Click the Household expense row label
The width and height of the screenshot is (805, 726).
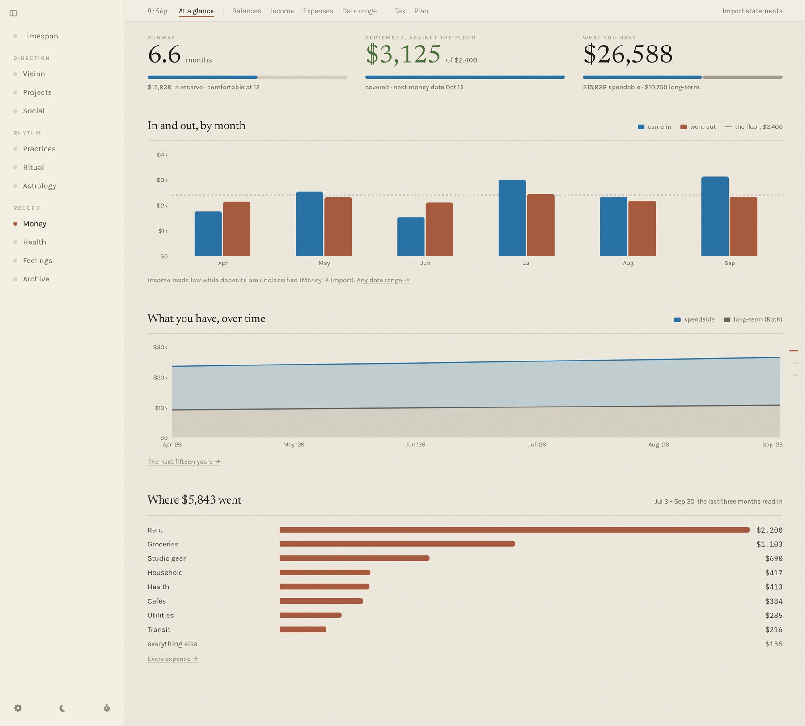pyautogui.click(x=165, y=573)
